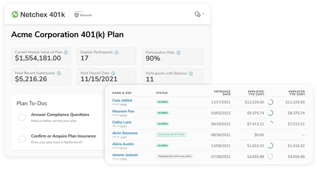Screen dimensions: 317x169
Task: Click Cathy Lane ELIGIBLE status badge
Action: click(163, 124)
